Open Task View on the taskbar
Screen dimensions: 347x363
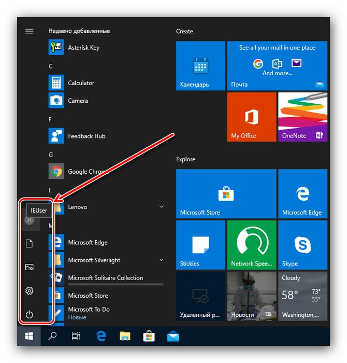76,336
